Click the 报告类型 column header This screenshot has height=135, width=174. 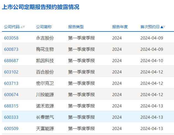[x=76, y=27]
